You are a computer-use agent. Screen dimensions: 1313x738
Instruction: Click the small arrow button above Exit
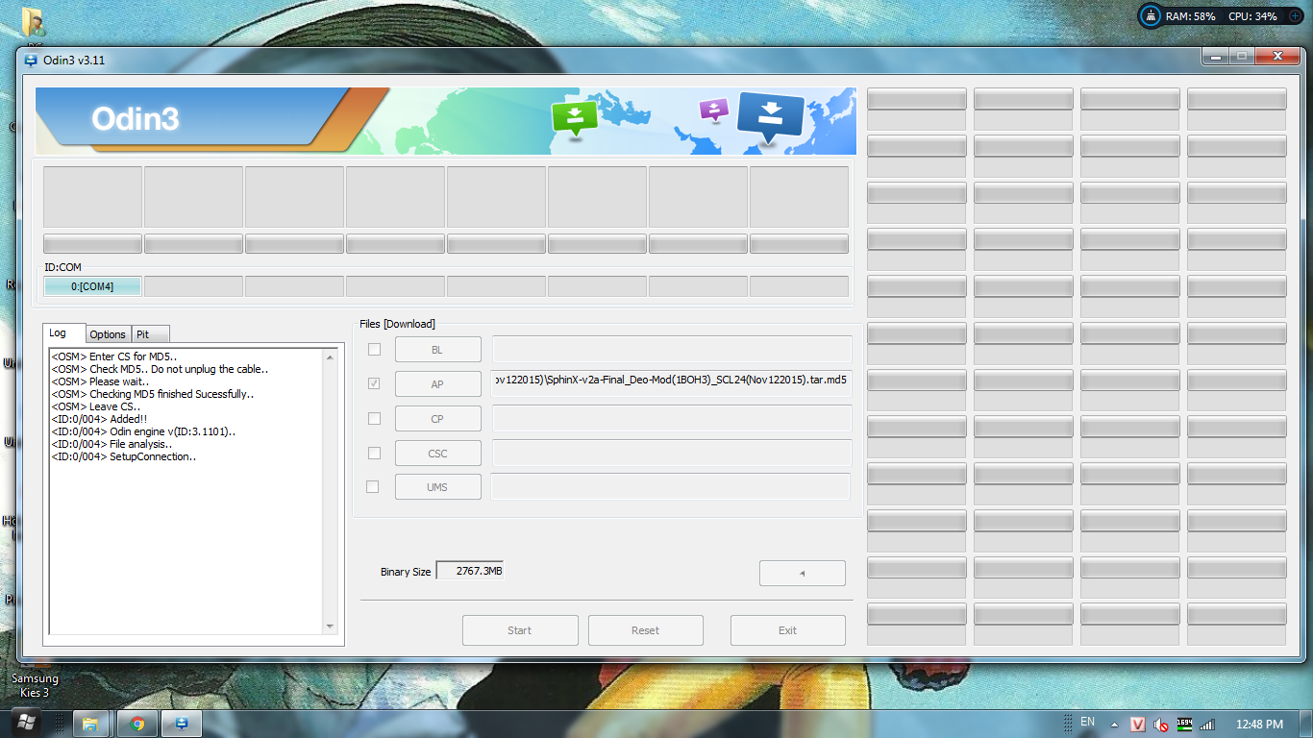803,573
